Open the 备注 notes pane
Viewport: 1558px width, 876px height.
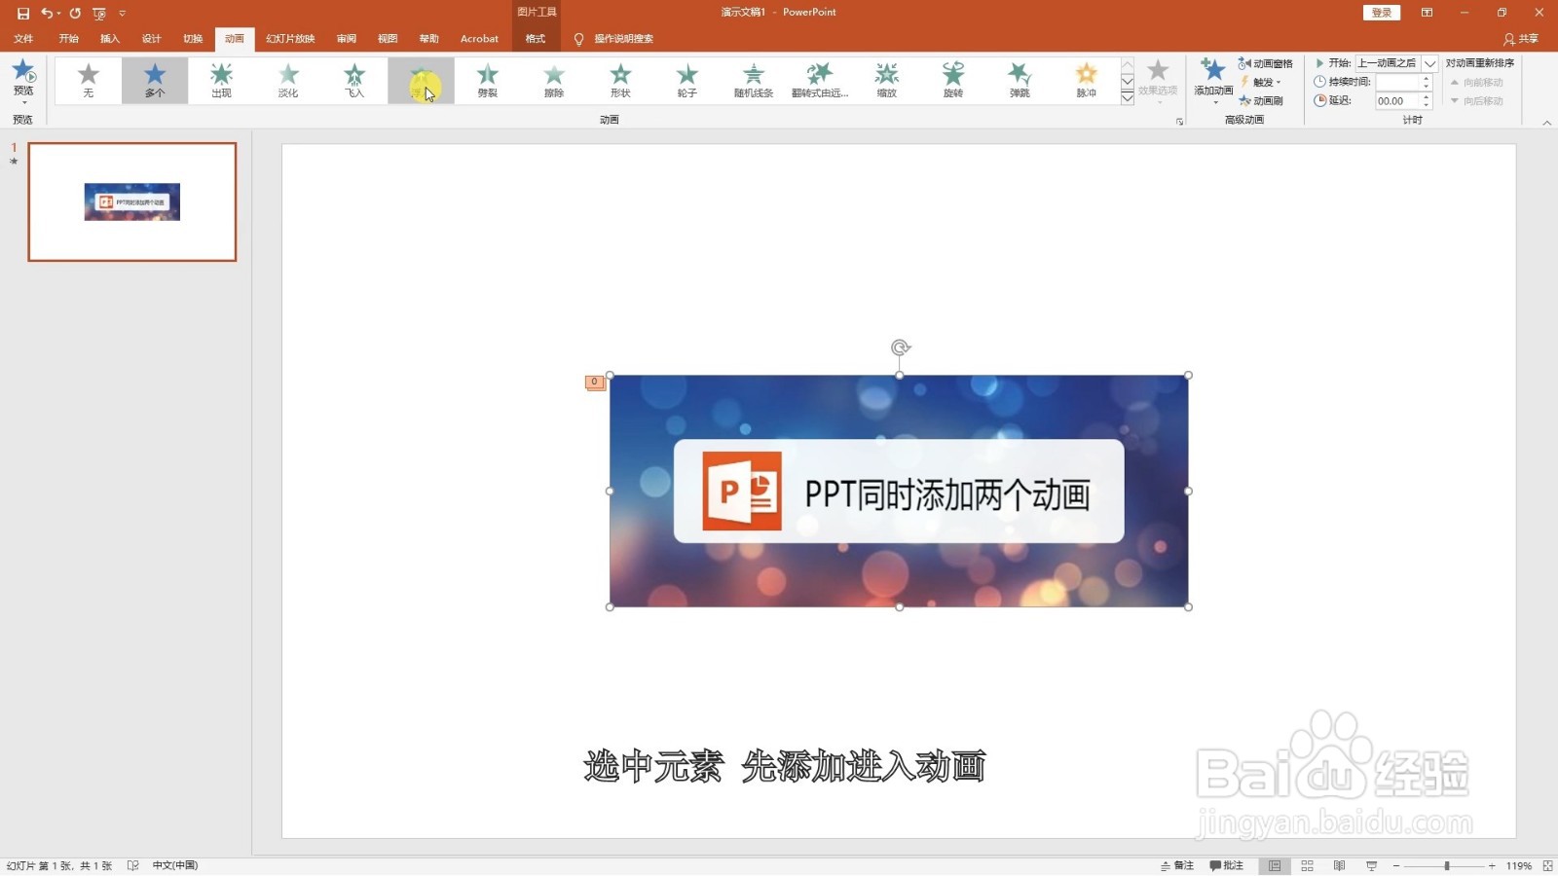tap(1177, 865)
